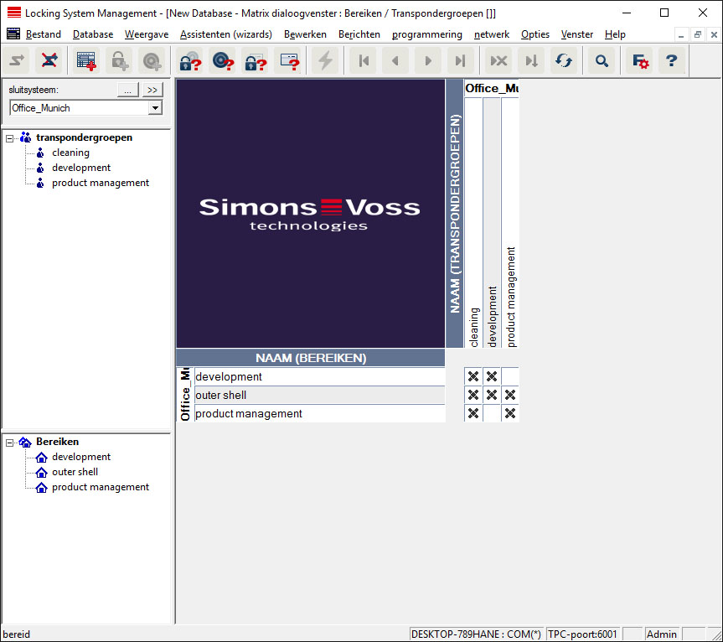Open the Bestand menu
This screenshot has height=642, width=723.
tap(43, 34)
